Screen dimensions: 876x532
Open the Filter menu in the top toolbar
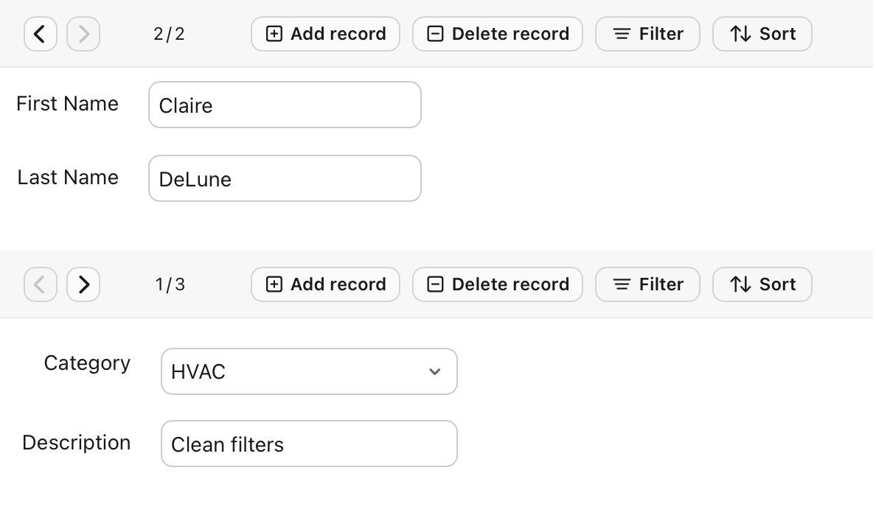pos(647,34)
